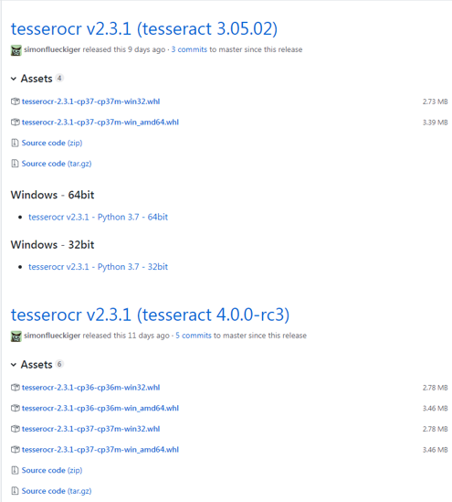This screenshot has width=452, height=502.
Task: Collapse the Assets list of tesseract 4.0.0-rc3 release
Action: tap(14, 364)
